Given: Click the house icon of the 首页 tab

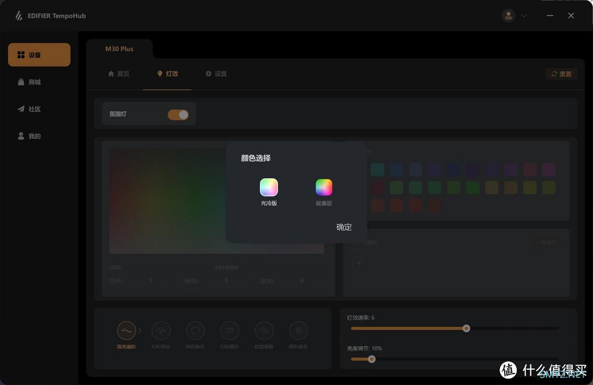Looking at the screenshot, I should coord(111,73).
